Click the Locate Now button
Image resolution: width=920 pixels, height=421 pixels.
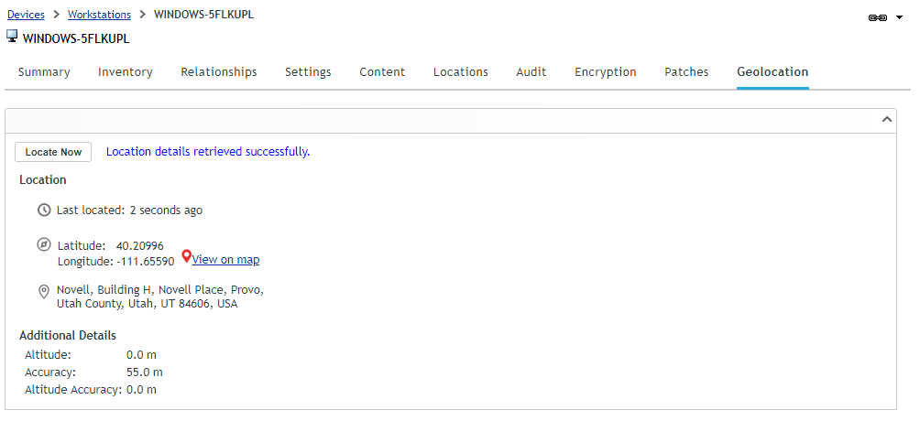(53, 152)
